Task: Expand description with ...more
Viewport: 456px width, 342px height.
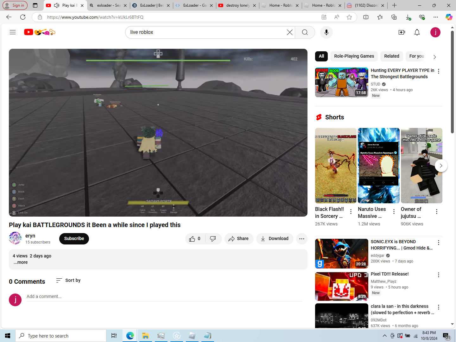Action: (21, 262)
